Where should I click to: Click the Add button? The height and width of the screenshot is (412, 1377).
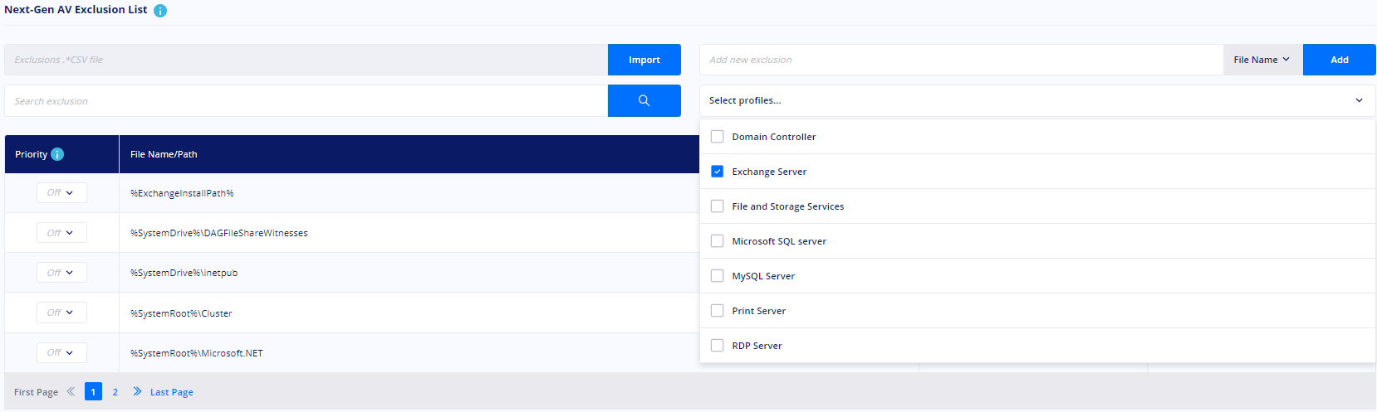1339,60
